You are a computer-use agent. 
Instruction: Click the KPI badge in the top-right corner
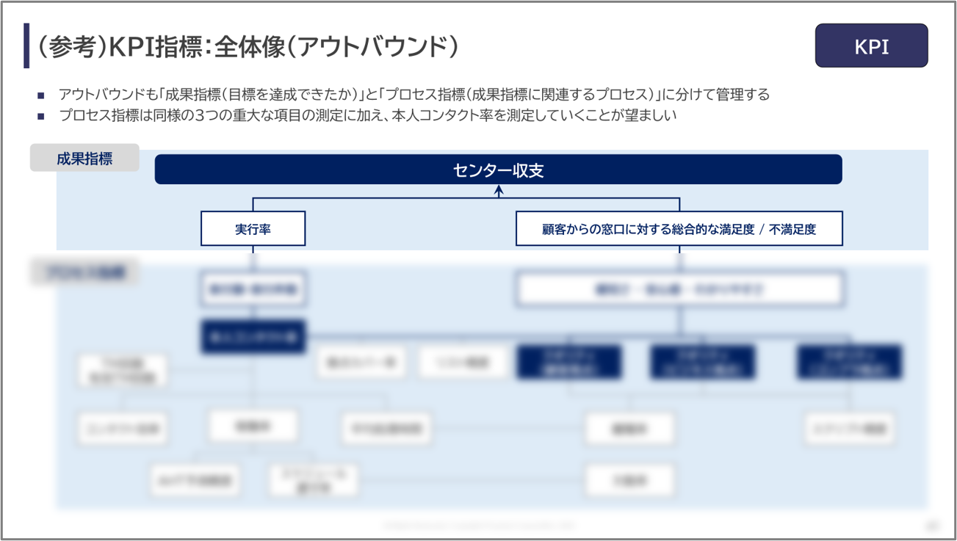point(871,46)
